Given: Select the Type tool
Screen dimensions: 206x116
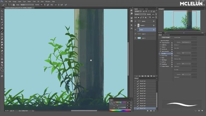Looking at the screenshot, I should [x=2, y=53].
